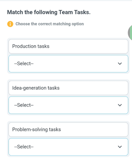Select the Production tasks matching card
The height and width of the screenshot is (166, 132).
68,56
